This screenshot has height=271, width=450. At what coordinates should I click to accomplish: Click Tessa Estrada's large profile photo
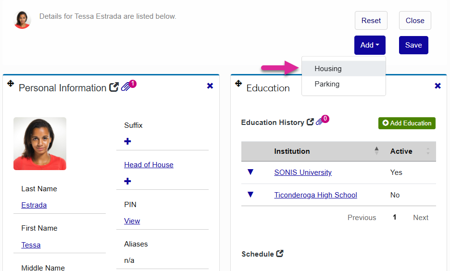(40, 144)
